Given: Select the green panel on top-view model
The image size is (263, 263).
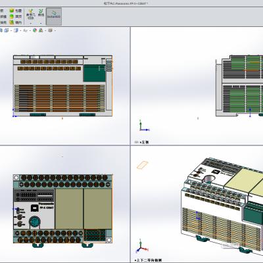Looking at the screenshot, I should coord(94,73).
